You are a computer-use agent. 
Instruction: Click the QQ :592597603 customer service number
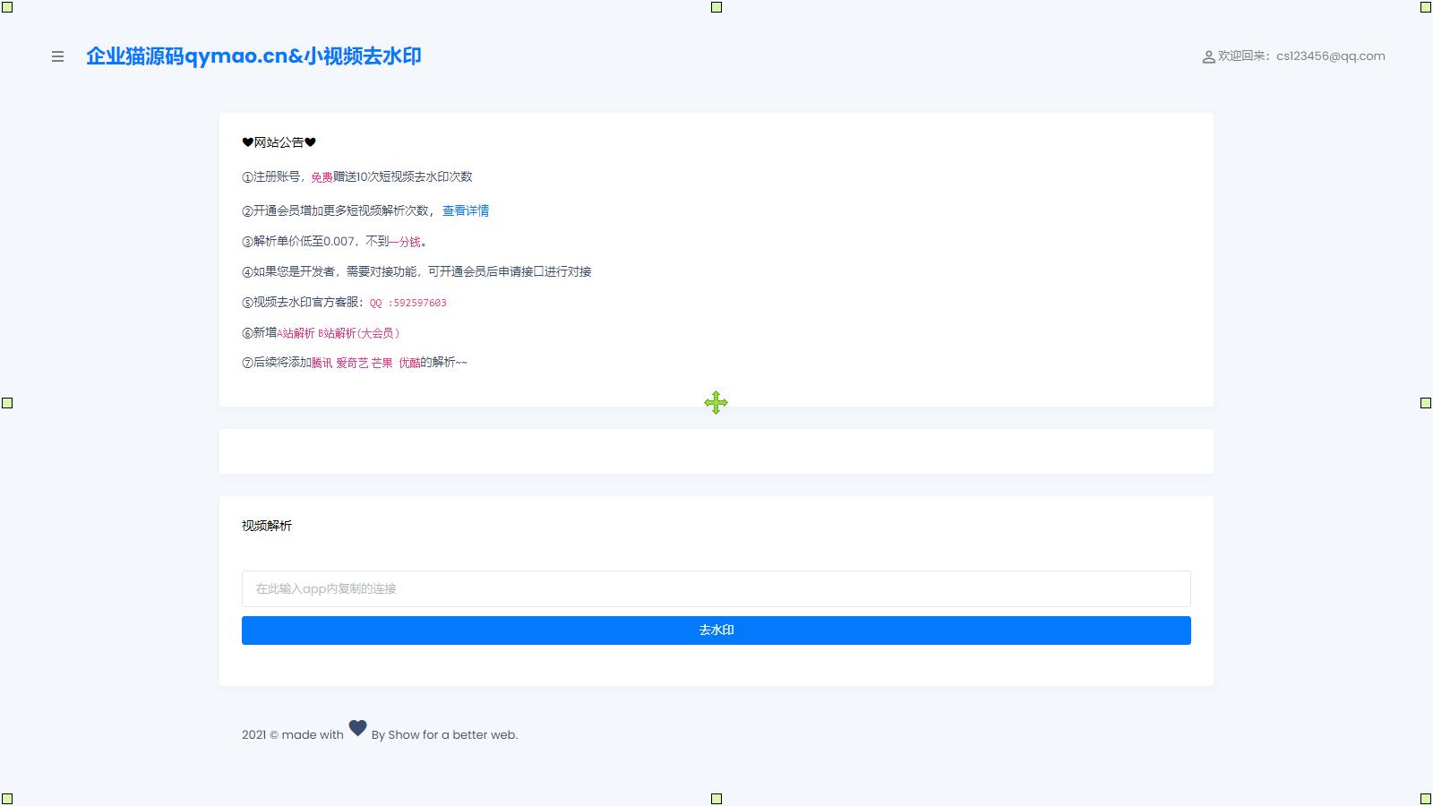408,303
